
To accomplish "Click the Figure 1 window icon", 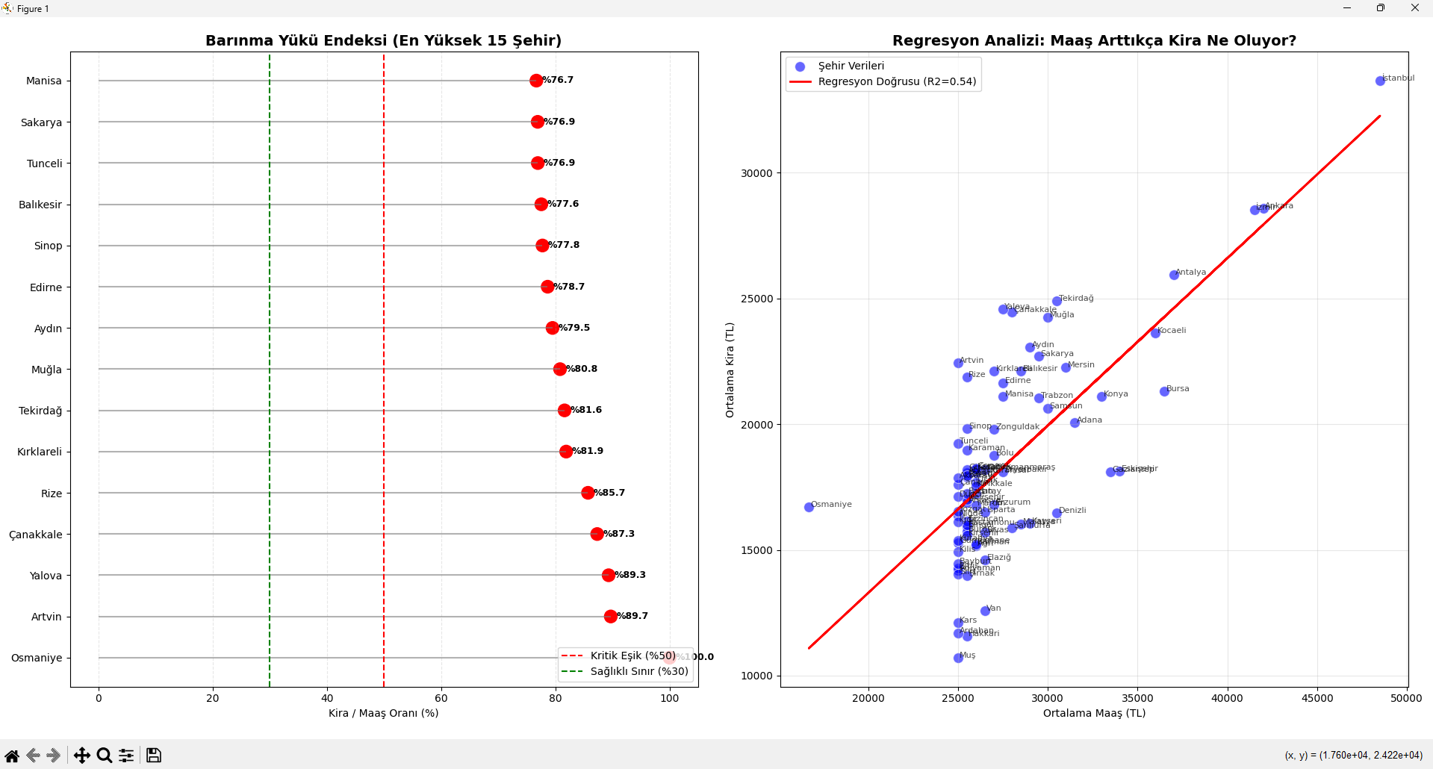I will click(x=7, y=8).
